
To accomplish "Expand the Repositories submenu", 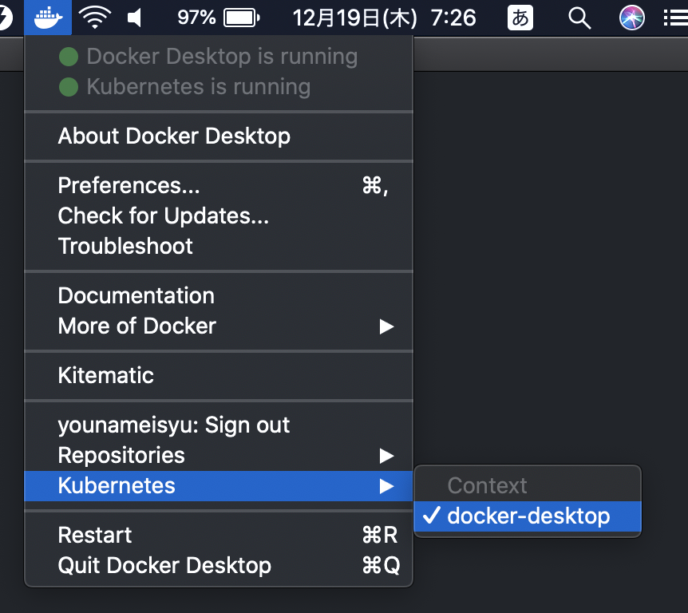I will [219, 455].
